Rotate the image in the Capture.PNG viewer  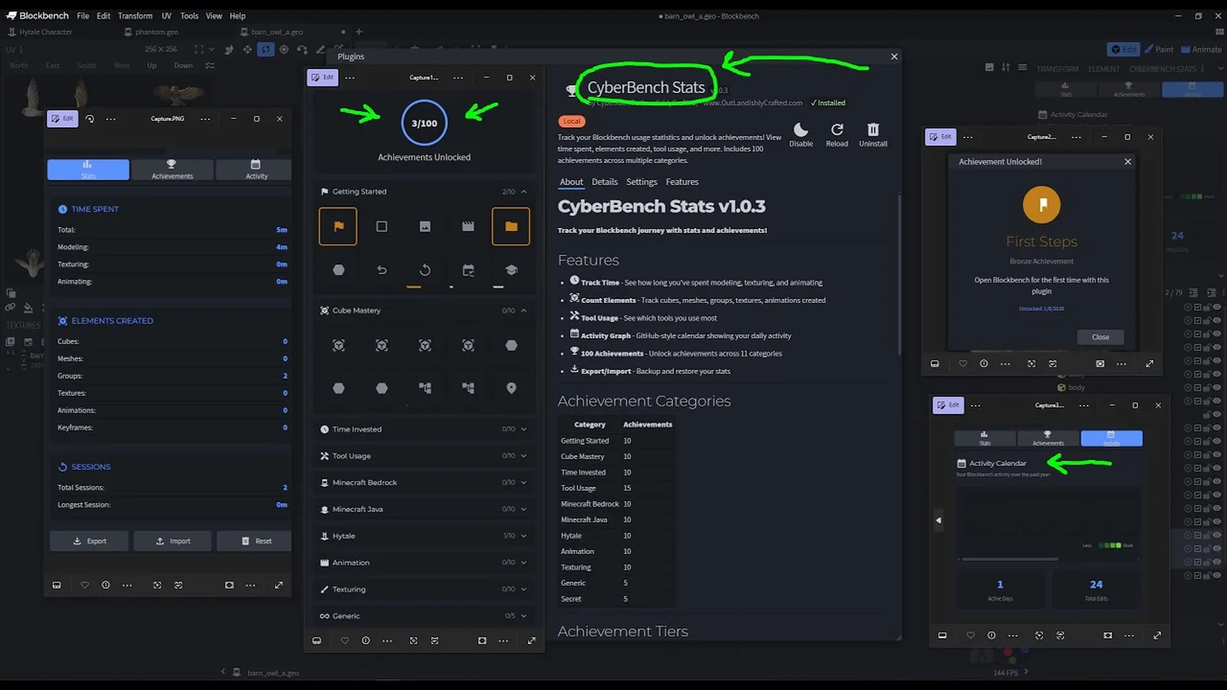click(90, 119)
